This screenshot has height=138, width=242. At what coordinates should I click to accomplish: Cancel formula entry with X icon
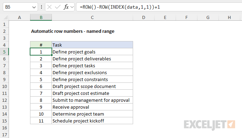click(x=49, y=7)
